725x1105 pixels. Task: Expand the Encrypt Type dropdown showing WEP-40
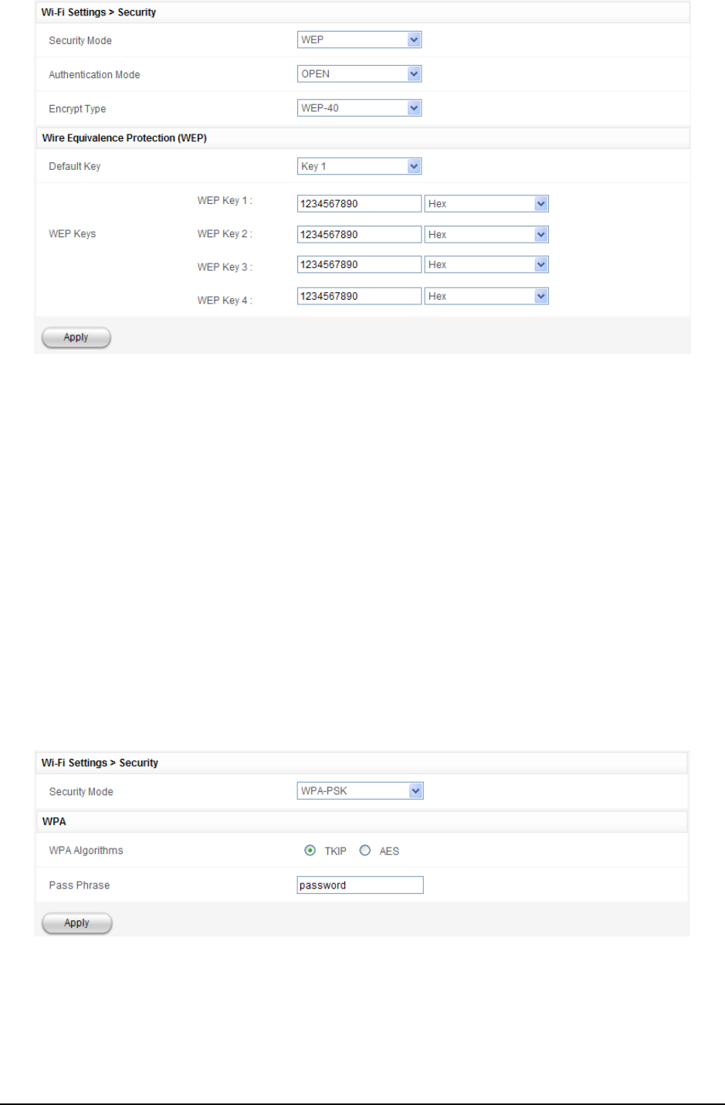tap(359, 108)
